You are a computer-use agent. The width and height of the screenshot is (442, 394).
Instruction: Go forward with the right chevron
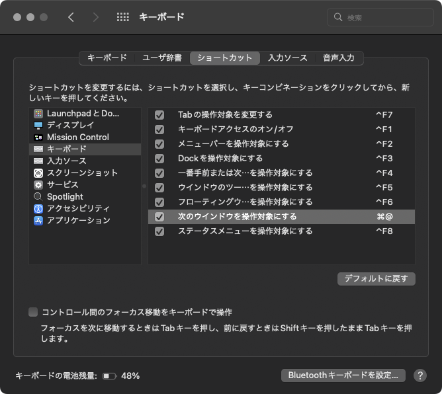coord(96,17)
